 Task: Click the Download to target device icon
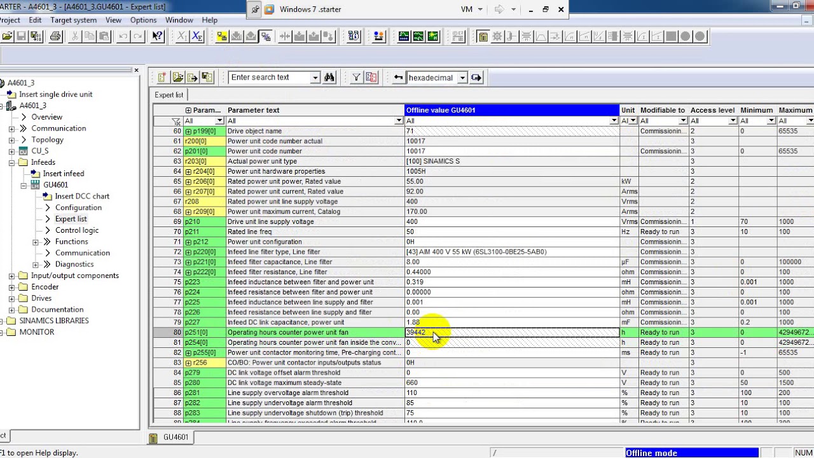[237, 36]
